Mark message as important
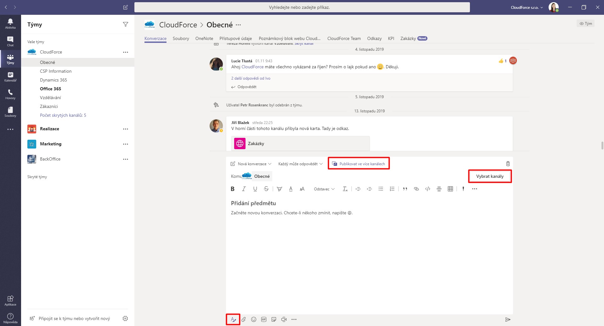The height and width of the screenshot is (326, 604). [463, 189]
